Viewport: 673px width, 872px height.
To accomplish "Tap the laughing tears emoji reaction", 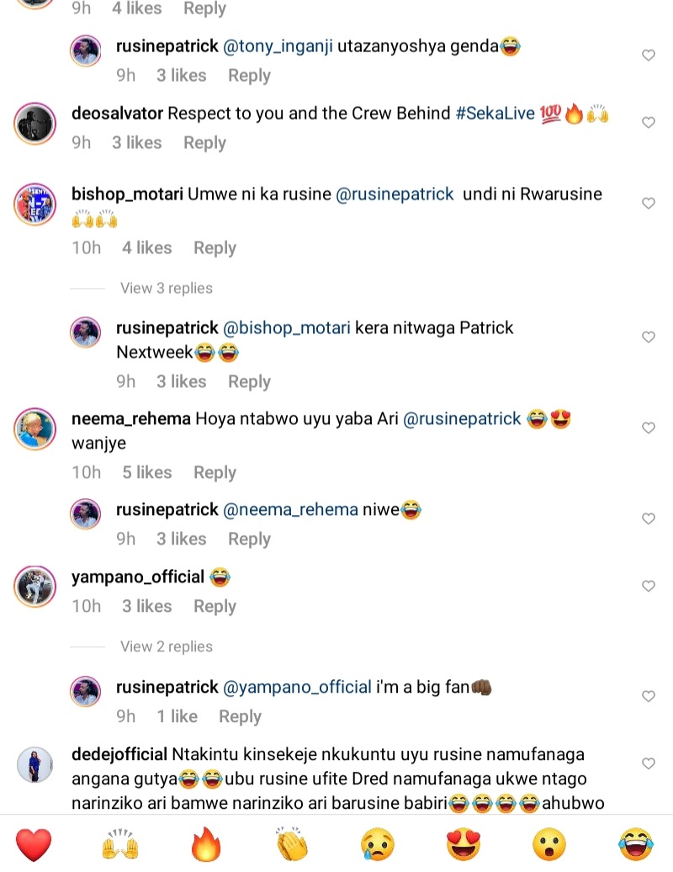I will (x=638, y=844).
